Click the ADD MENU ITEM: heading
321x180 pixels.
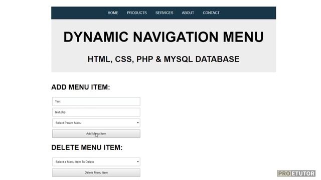80,87
